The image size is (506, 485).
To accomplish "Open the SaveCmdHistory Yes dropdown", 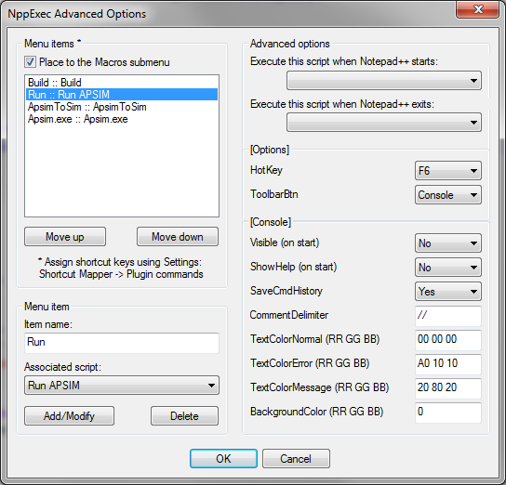I will click(448, 292).
